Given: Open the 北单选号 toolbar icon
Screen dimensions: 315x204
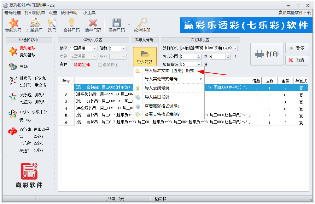Looking at the screenshot, I should [x=35, y=23].
